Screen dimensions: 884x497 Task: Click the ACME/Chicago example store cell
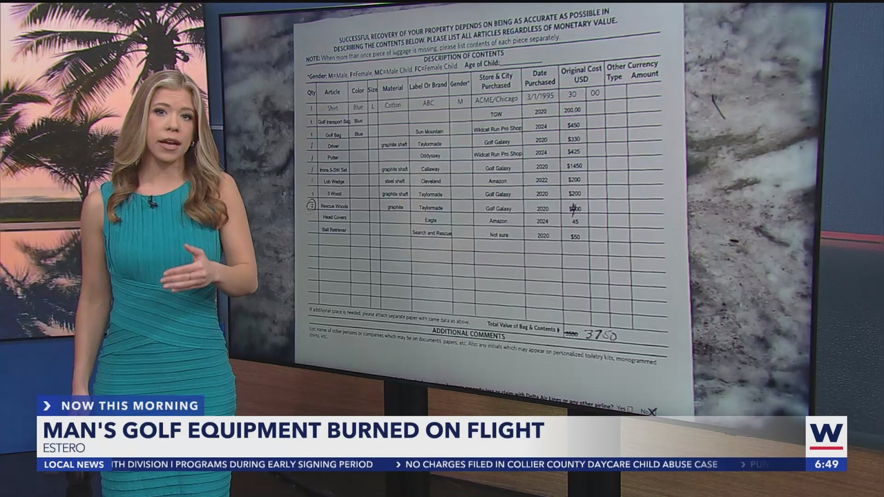(x=496, y=98)
